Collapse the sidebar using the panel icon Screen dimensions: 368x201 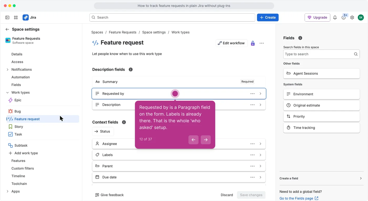7,17
